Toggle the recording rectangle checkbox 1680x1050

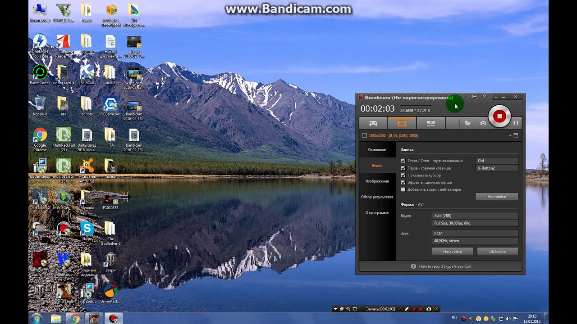pyautogui.click(x=365, y=135)
